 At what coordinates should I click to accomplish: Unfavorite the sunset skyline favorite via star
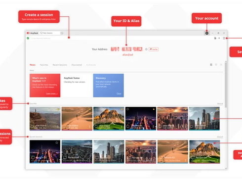[x=186, y=109]
